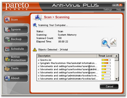
Task: Click threat level bar for cookies\ad row
Action: coord(106,79)
